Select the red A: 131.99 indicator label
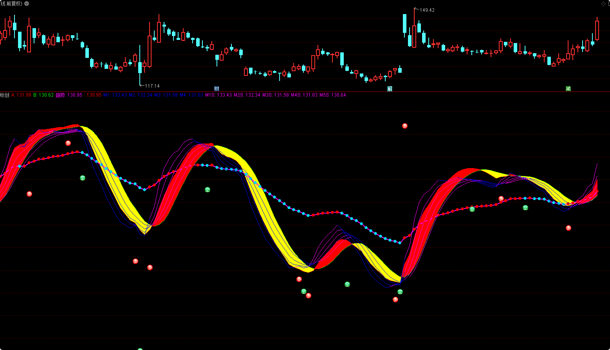Viewport: 610px width, 350px height. click(x=21, y=95)
